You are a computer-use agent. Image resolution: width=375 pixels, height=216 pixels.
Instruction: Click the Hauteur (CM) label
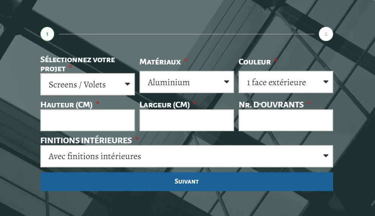(x=66, y=105)
